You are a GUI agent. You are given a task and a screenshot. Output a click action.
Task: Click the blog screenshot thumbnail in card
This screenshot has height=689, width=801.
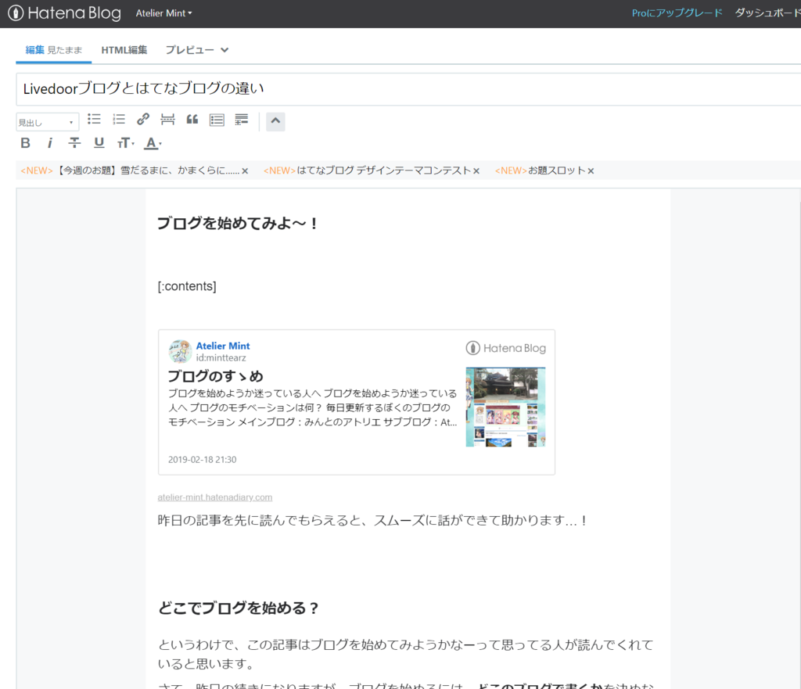point(505,407)
